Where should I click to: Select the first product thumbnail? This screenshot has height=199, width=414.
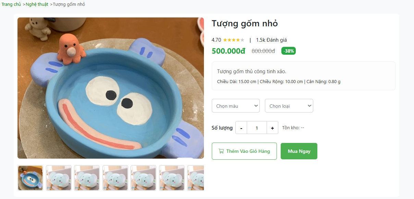(x=30, y=178)
